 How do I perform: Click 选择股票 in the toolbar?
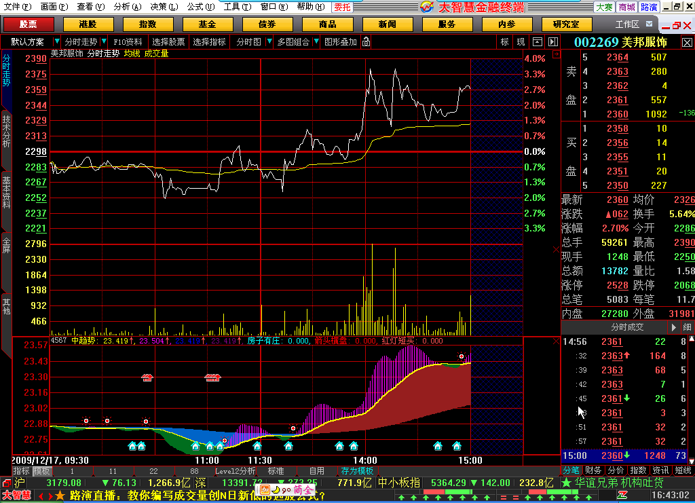click(168, 41)
